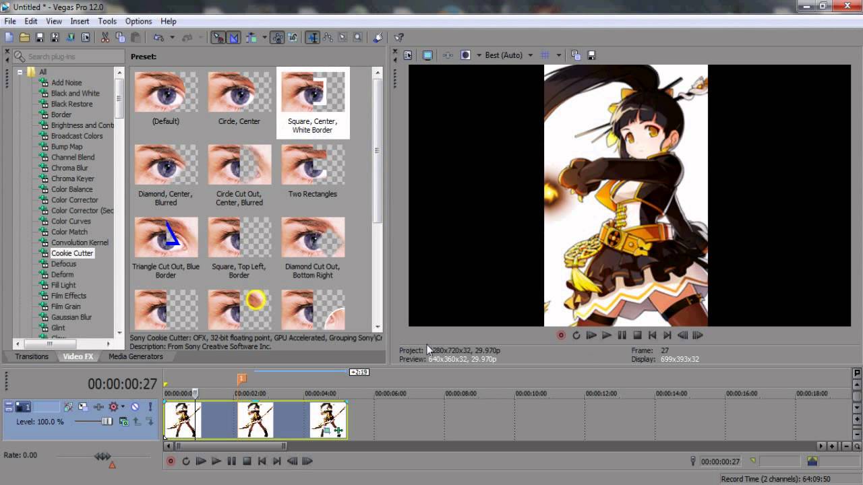Minimize track height on track 1

tap(9, 403)
